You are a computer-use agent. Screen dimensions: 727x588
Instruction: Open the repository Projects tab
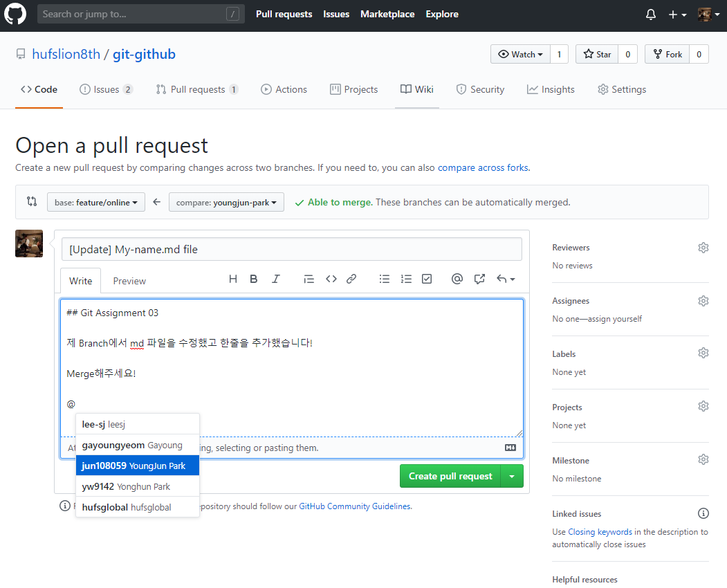[353, 89]
